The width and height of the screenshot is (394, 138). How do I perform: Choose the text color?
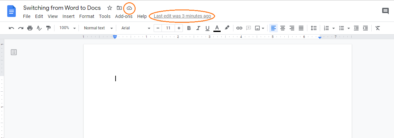[x=217, y=28]
